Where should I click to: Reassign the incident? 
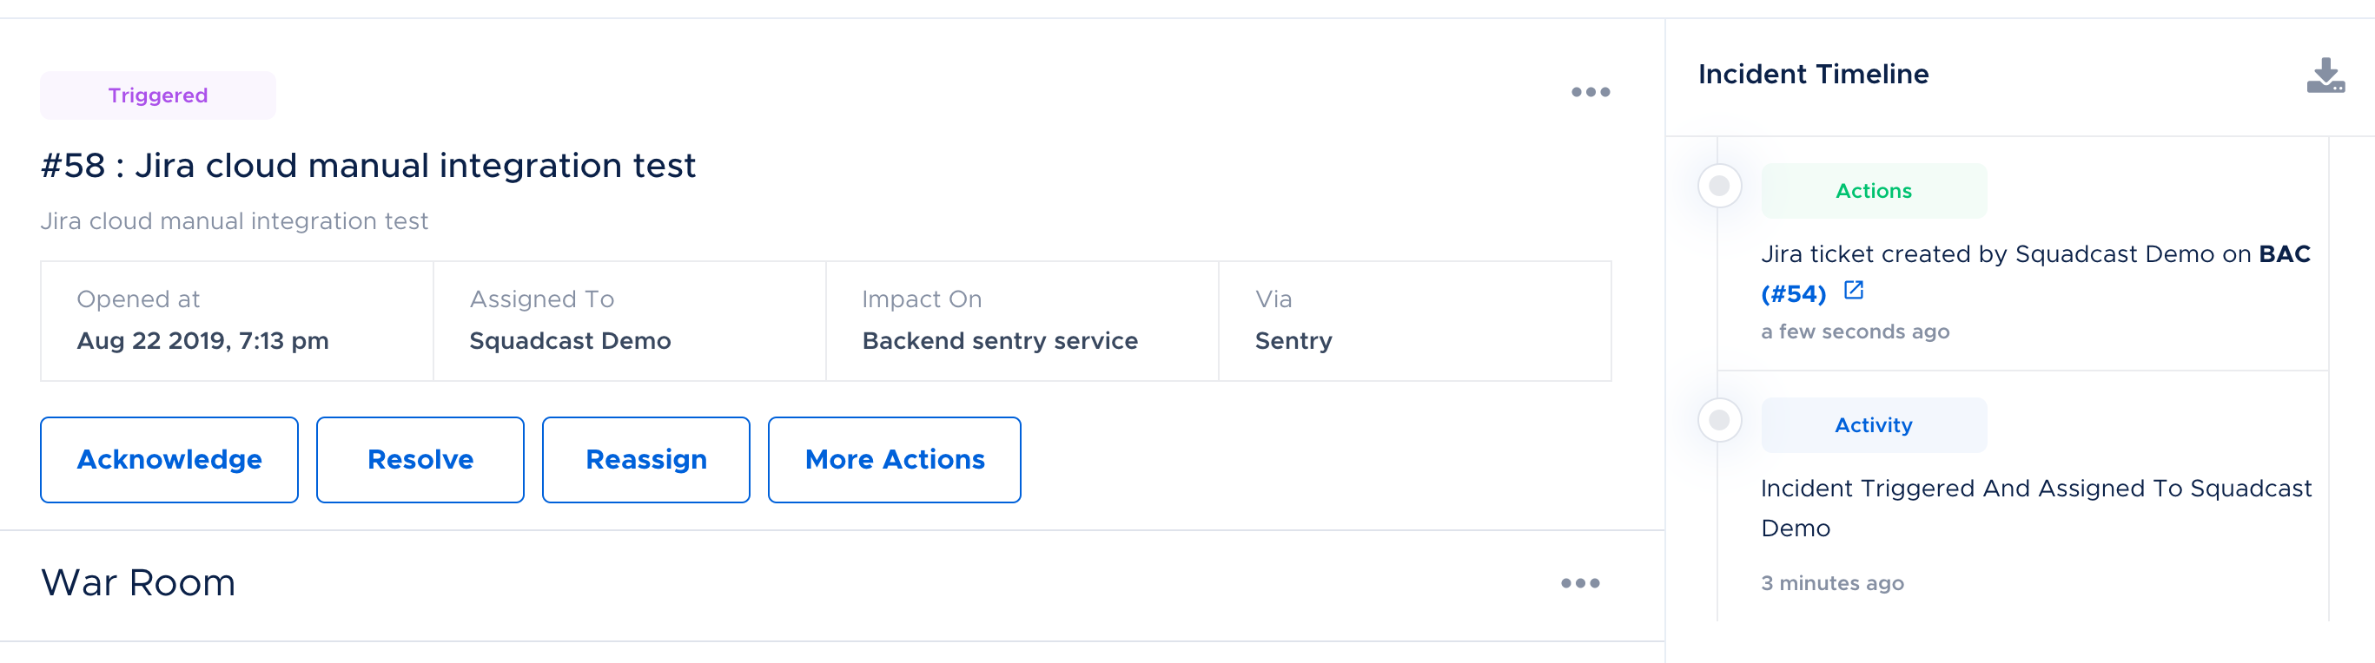[x=645, y=459]
